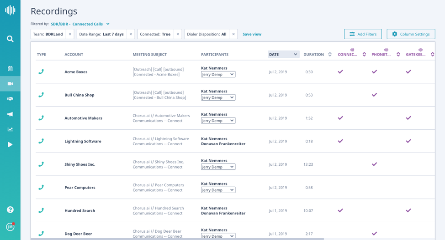Screen dimensions: 445x240
Task: Expand the SDR/BDR - Connected Calls view dropdown
Action: (108, 24)
